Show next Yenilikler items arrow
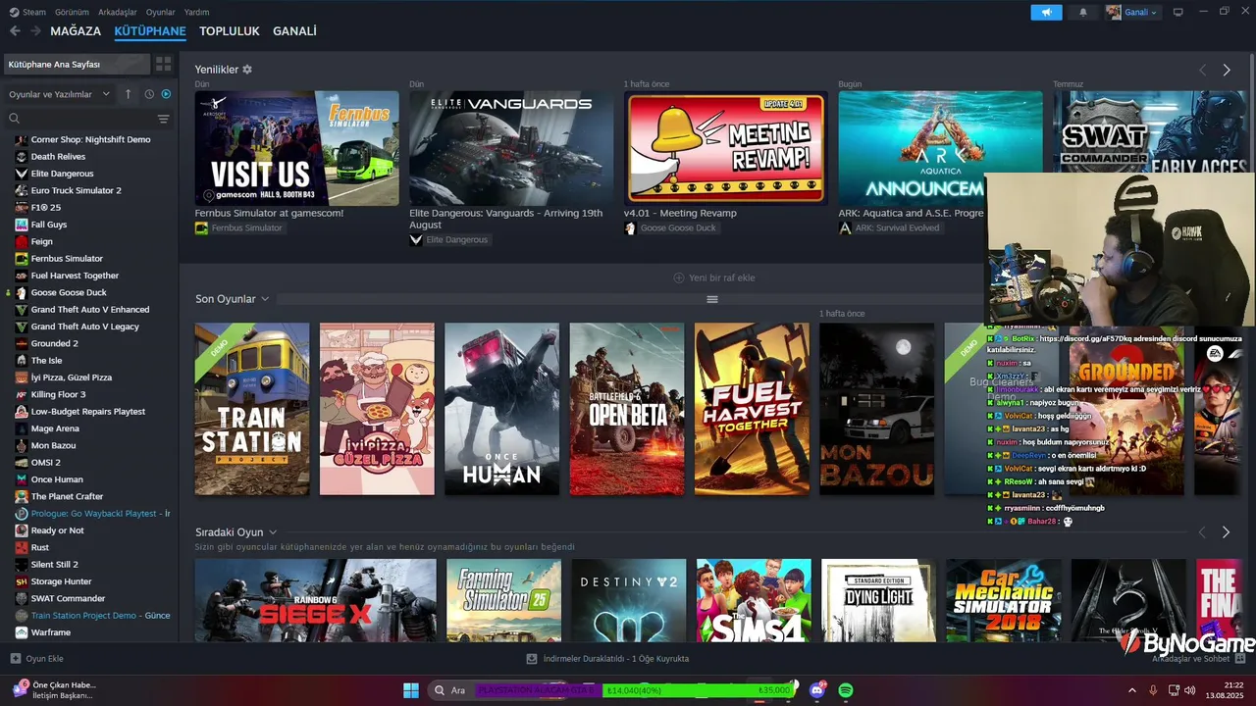The height and width of the screenshot is (706, 1256). click(1227, 70)
